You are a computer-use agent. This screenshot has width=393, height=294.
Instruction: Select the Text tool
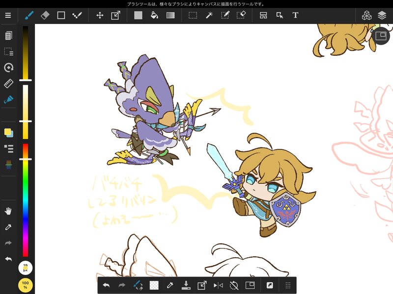click(295, 15)
